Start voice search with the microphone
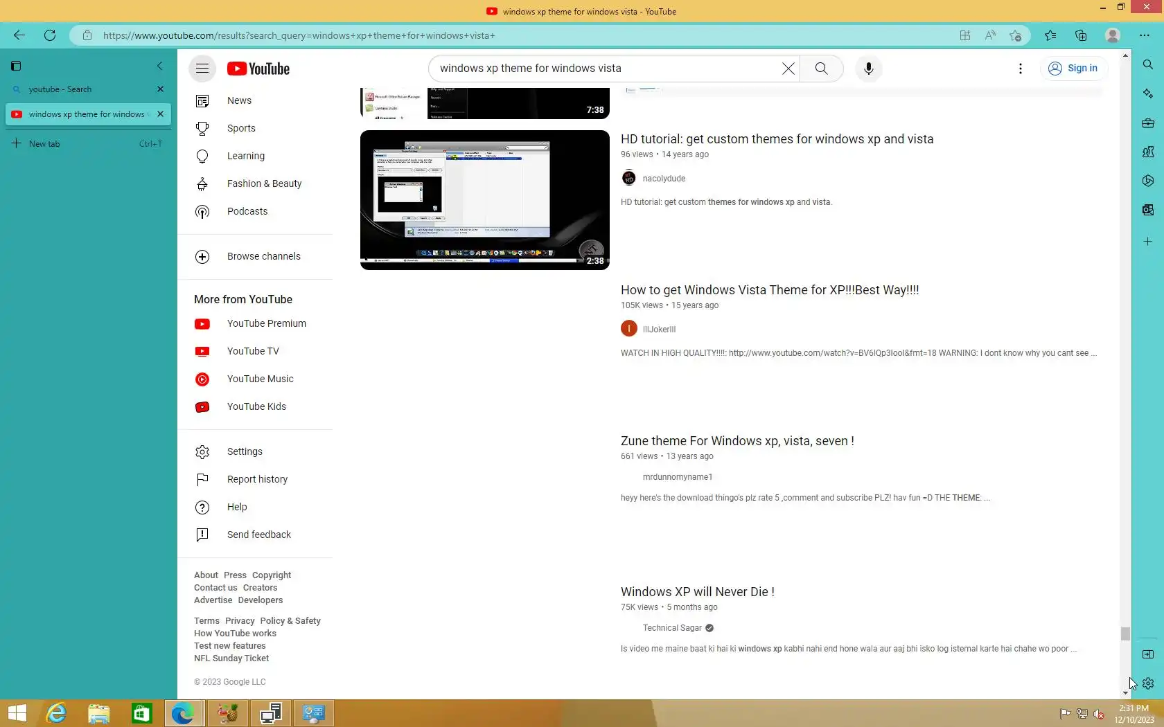Viewport: 1164px width, 727px height. [x=868, y=69]
